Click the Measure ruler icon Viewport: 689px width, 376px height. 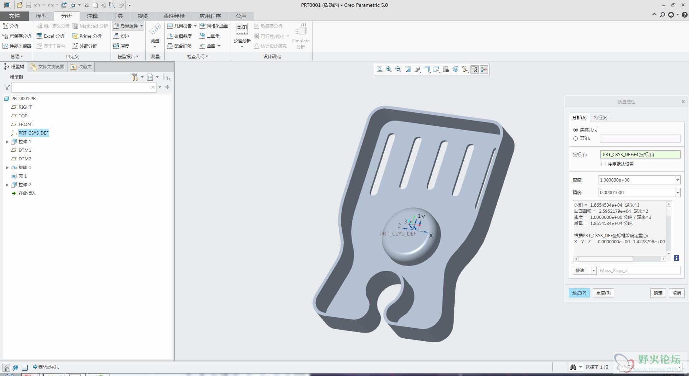tap(155, 29)
